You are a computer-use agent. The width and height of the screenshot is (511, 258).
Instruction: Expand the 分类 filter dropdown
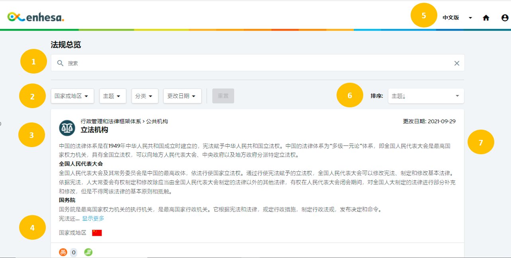pyautogui.click(x=145, y=96)
